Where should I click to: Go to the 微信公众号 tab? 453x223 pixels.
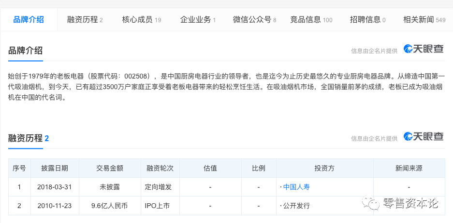coord(254,20)
